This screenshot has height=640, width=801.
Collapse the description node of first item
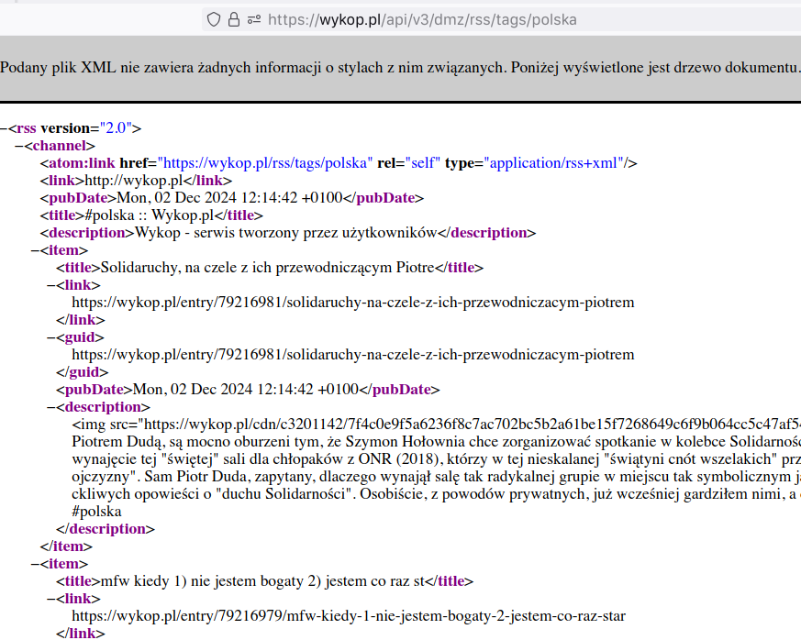point(50,407)
